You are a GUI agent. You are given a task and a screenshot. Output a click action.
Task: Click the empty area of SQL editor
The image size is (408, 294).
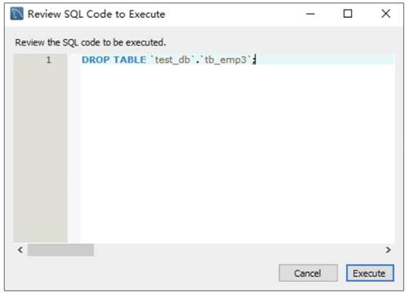point(237,153)
